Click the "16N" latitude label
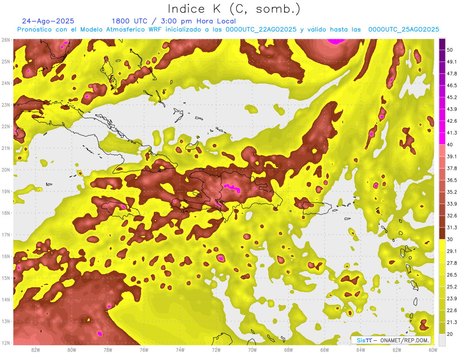The image size is (460, 355). (6, 256)
